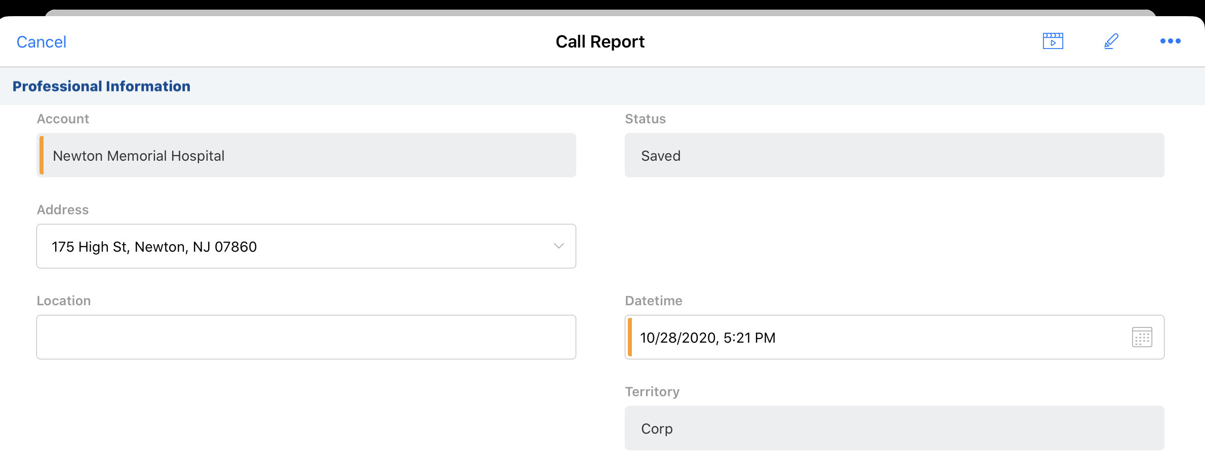Click the Datetime field label
This screenshot has height=470, width=1205.
pos(653,301)
